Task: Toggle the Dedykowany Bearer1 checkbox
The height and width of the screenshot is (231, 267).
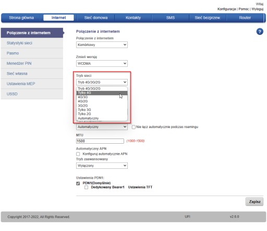Action: (86, 188)
